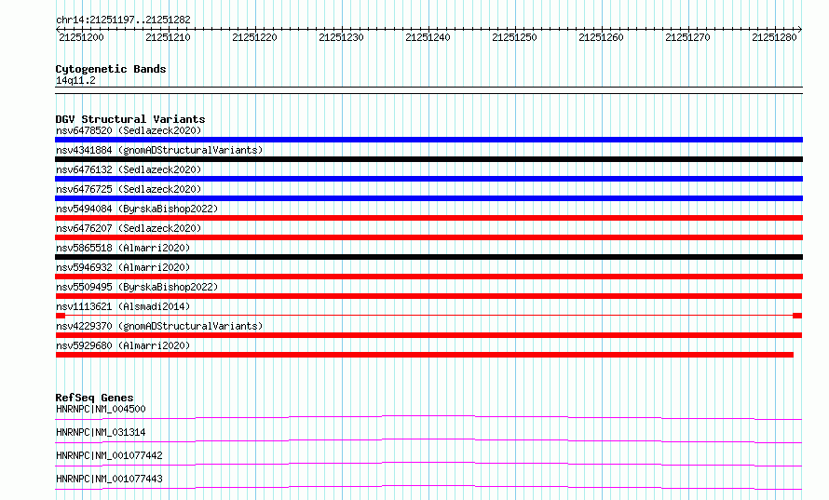The width and height of the screenshot is (829, 500).
Task: Click ruler tick label 21251280
Action: coord(775,37)
